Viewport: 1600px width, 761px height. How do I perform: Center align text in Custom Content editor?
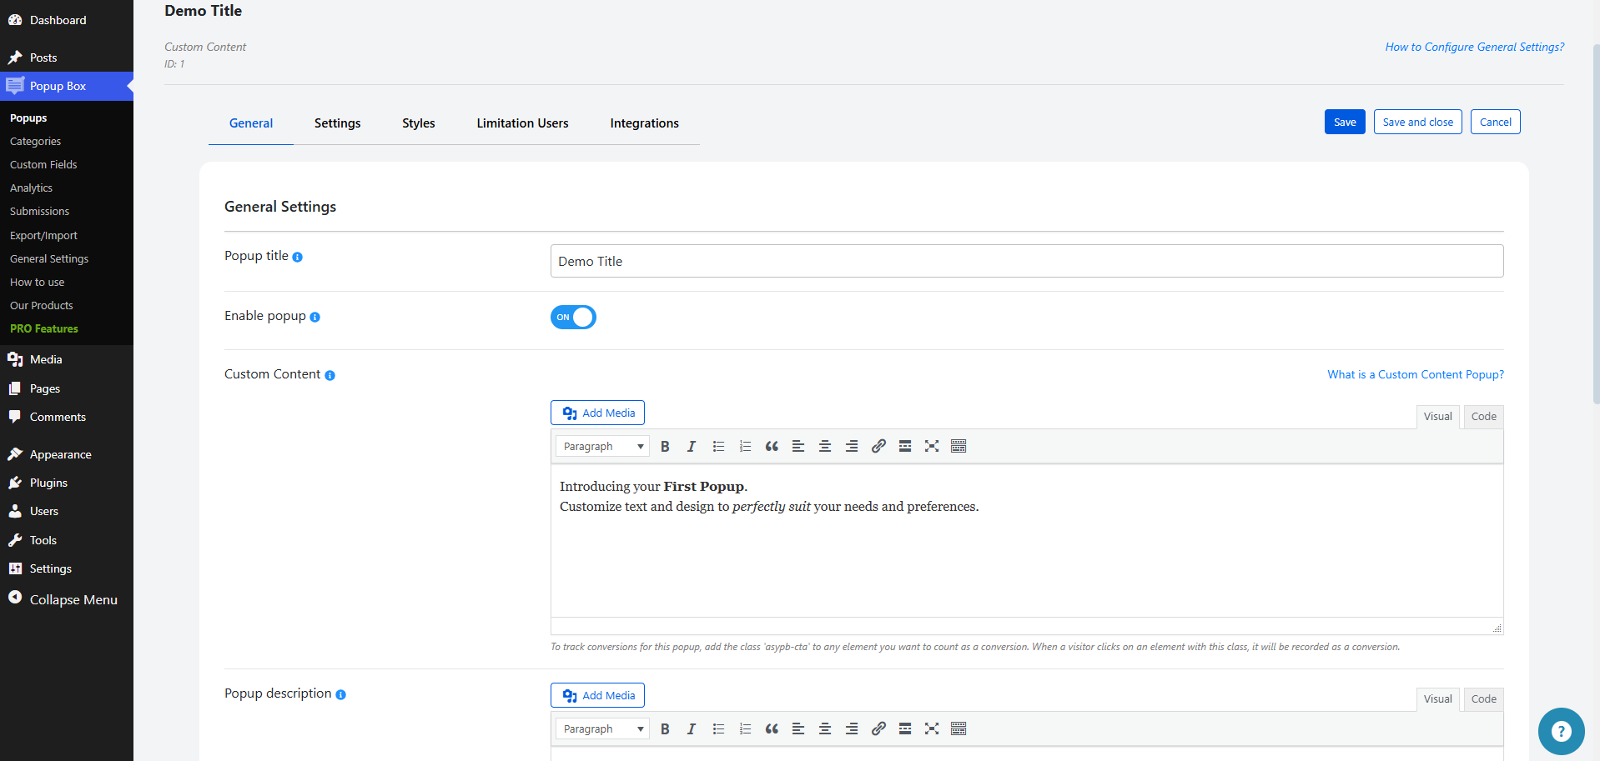pyautogui.click(x=825, y=447)
